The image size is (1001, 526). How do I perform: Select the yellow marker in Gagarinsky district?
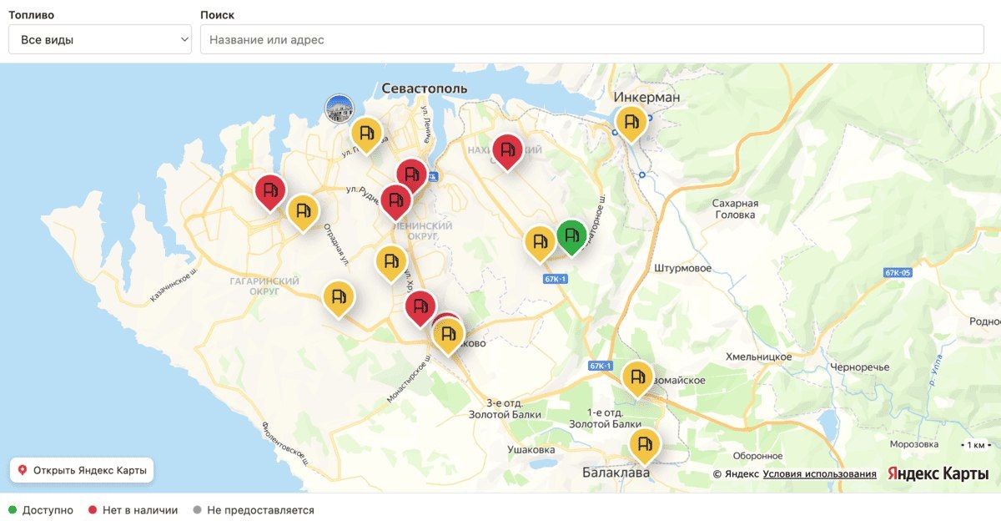tap(340, 297)
